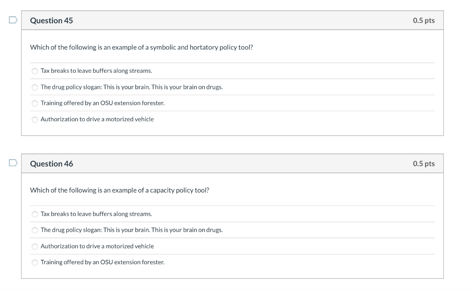Flag Question 45 with the bookmark icon
The height and width of the screenshot is (292, 470).
click(x=13, y=20)
